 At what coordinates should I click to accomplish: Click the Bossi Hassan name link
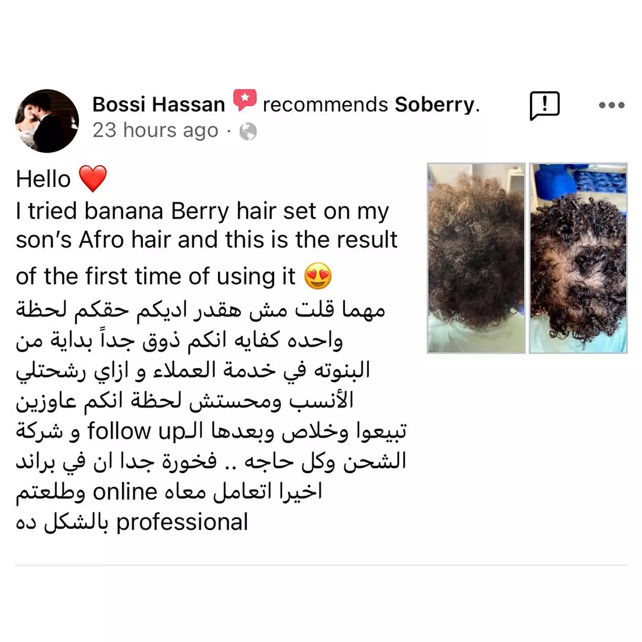pyautogui.click(x=159, y=105)
